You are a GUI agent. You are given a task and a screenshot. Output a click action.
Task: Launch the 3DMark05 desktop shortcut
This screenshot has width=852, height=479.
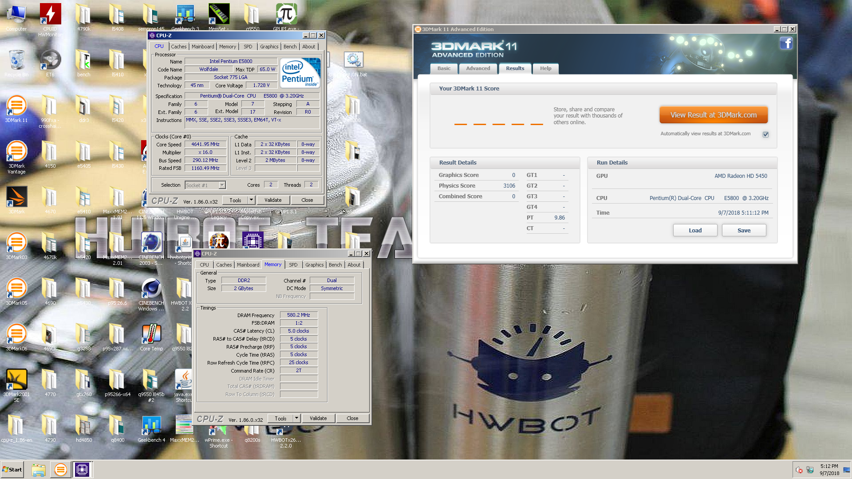16,291
